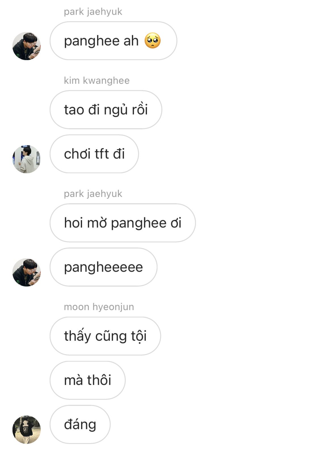Click the word 'tft' in the chat
Screen dimensions: 332x457
(102, 154)
